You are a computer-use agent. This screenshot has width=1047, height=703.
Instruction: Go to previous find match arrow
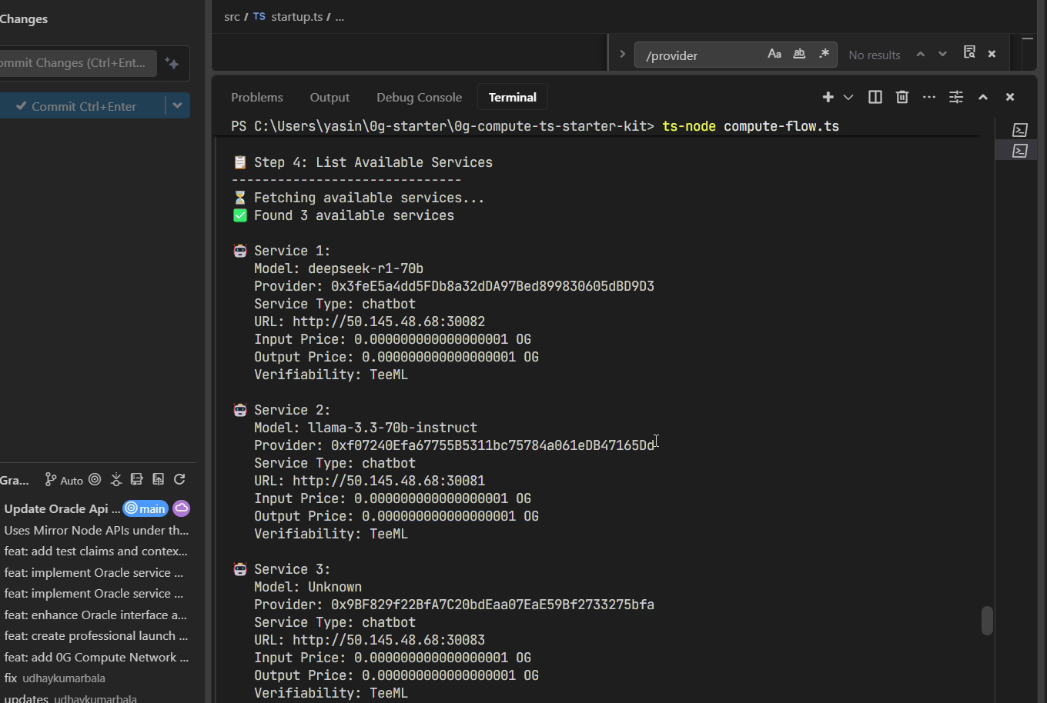pyautogui.click(x=920, y=54)
